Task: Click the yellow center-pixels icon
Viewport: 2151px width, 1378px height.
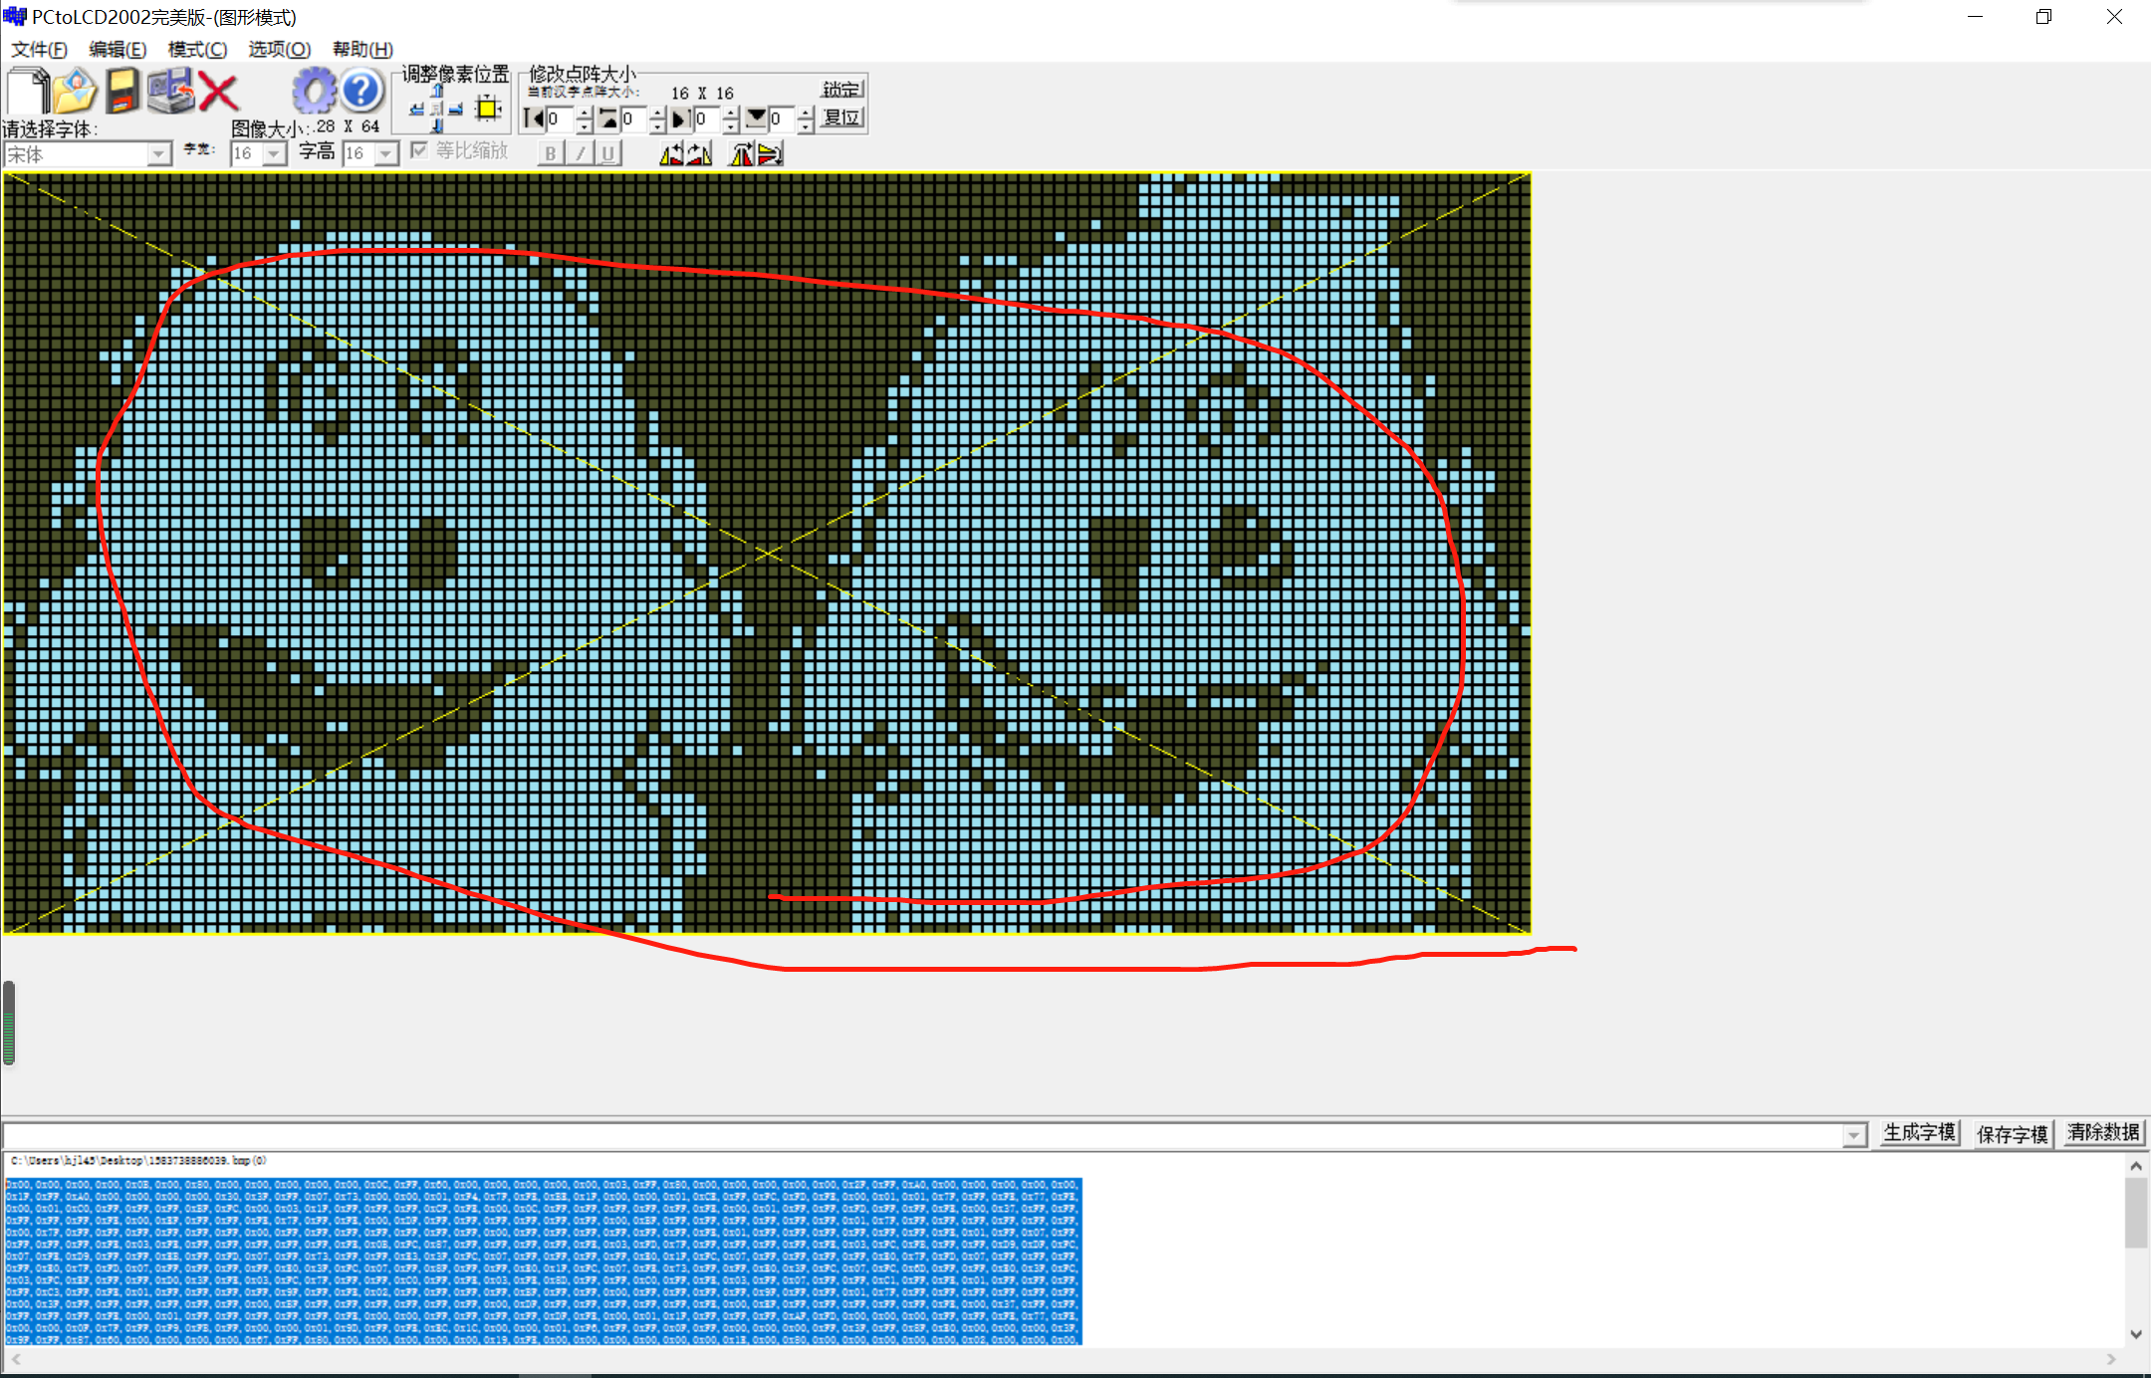Action: pos(488,108)
